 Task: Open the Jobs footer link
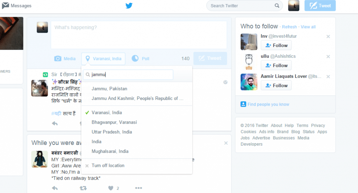(245, 138)
